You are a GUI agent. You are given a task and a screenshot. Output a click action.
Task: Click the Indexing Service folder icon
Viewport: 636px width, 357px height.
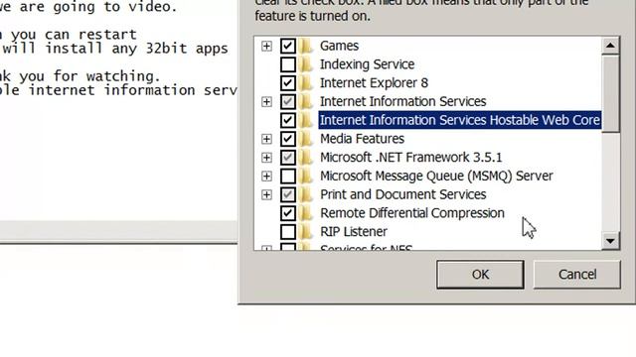tap(306, 64)
